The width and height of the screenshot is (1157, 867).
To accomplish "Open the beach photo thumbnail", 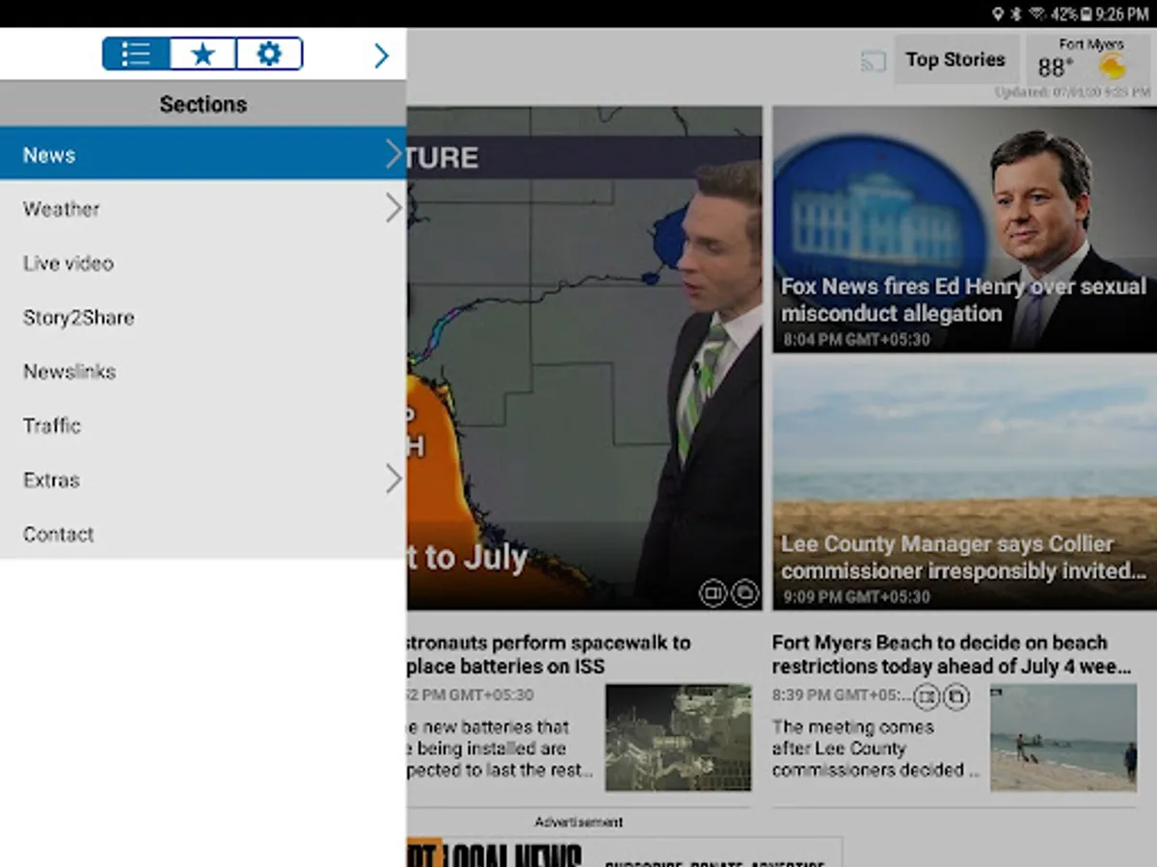I will click(1063, 738).
